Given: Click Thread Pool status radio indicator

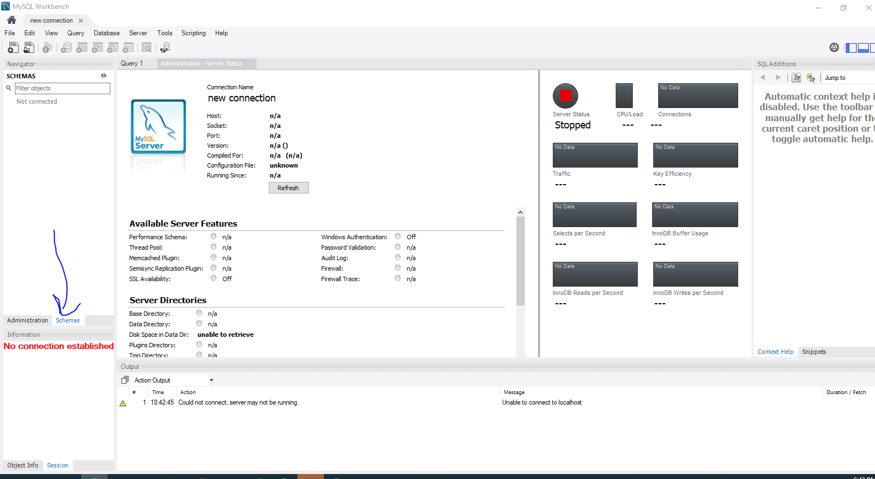Looking at the screenshot, I should [x=214, y=247].
